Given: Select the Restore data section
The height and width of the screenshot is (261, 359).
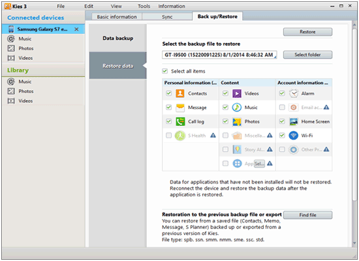Looking at the screenshot, I should [117, 66].
